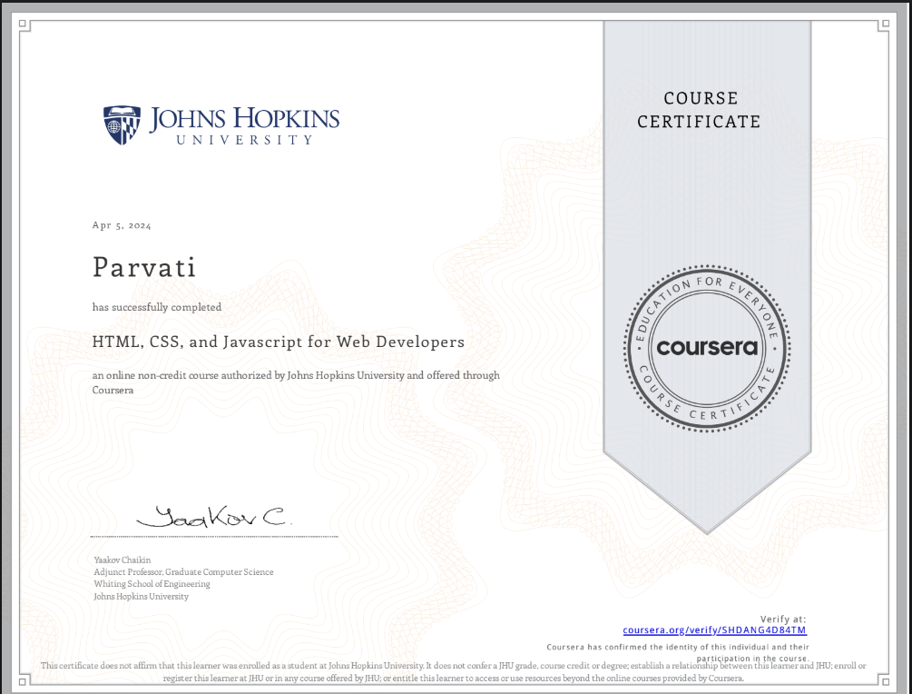Select the printed name Yaakov Chaikin
The height and width of the screenshot is (694, 912).
click(123, 560)
